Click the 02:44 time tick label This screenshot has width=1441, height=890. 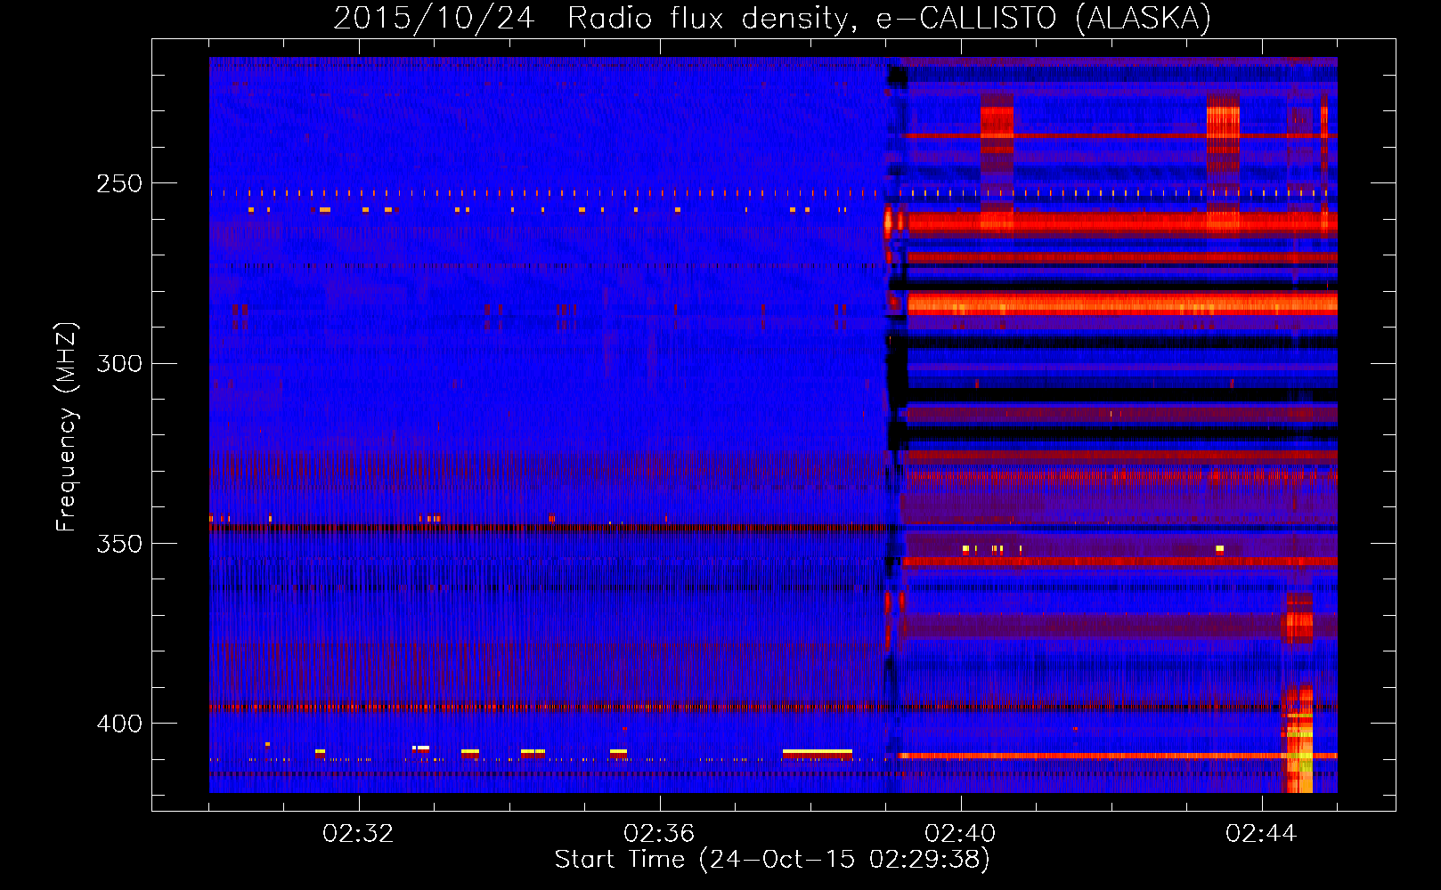tap(1261, 833)
